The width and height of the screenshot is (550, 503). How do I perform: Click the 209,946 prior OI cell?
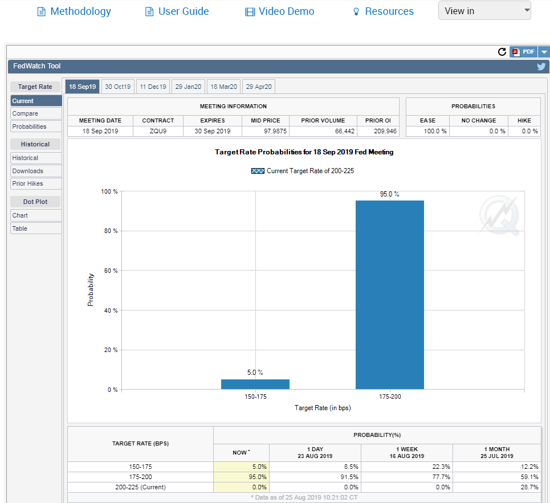click(378, 131)
